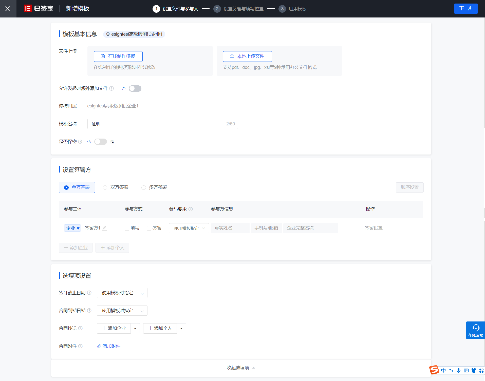Click the help icon next to 参与要求

(191, 209)
